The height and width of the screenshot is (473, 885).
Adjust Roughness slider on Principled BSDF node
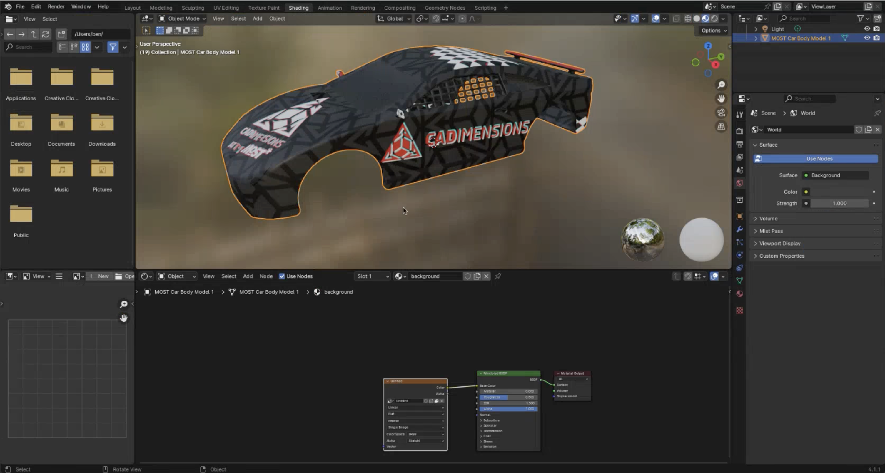tap(508, 397)
